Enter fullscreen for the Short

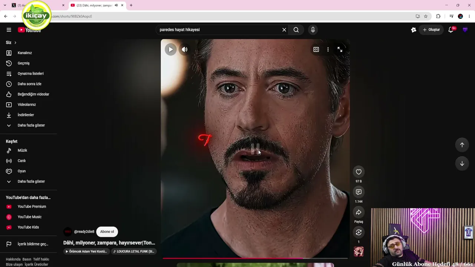coord(340,49)
